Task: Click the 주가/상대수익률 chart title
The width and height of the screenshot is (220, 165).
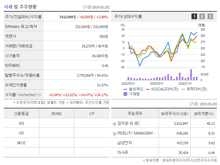Action: click(128, 16)
